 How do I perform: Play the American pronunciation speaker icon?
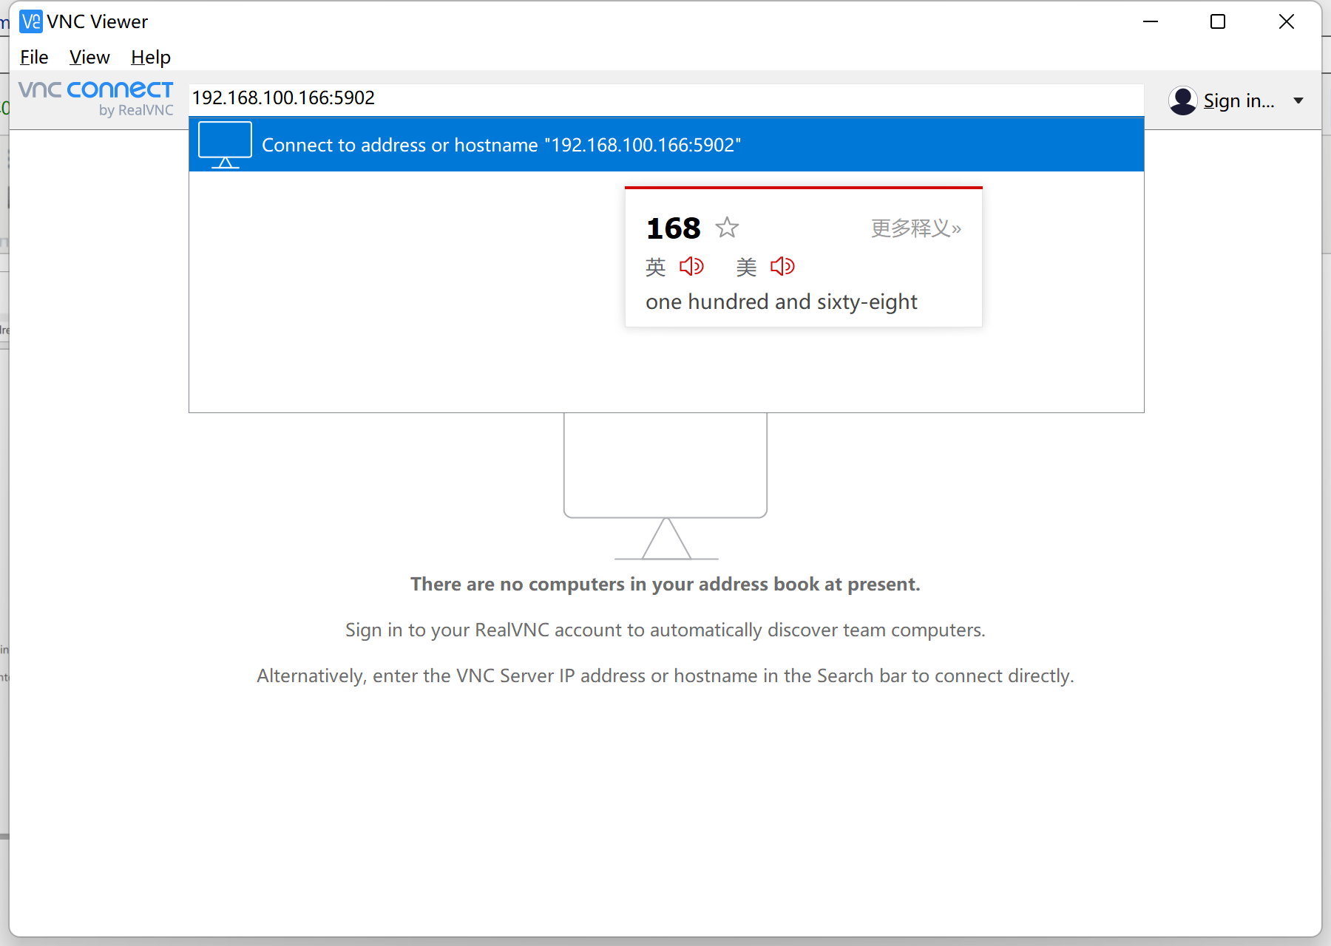[782, 266]
